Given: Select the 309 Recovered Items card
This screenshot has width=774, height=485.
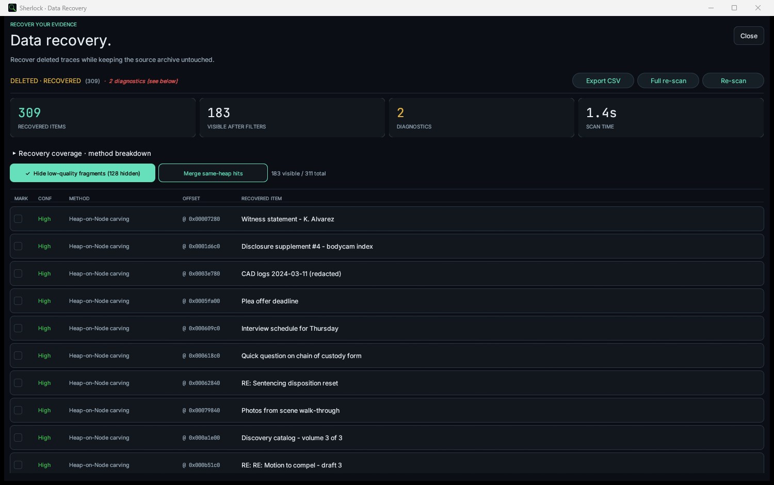Looking at the screenshot, I should point(103,118).
